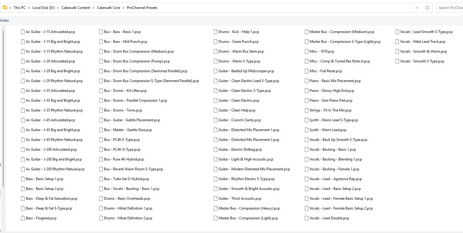Click file icon of Bass - Basic Setup 1.pcp
Screen dimensions: 463x233
(x=23, y=179)
